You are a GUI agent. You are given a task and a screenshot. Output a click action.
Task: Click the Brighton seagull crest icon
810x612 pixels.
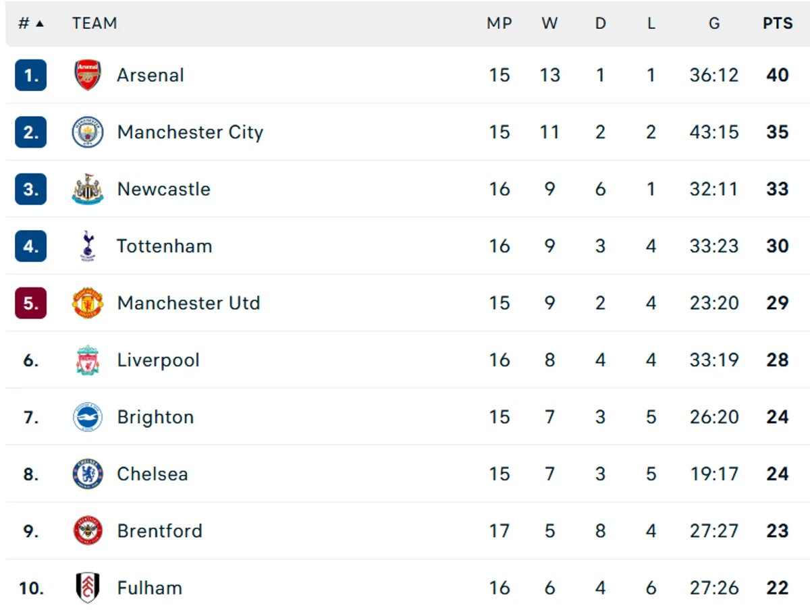pos(88,417)
